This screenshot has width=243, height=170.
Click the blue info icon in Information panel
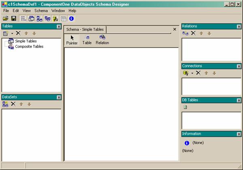(x=187, y=143)
